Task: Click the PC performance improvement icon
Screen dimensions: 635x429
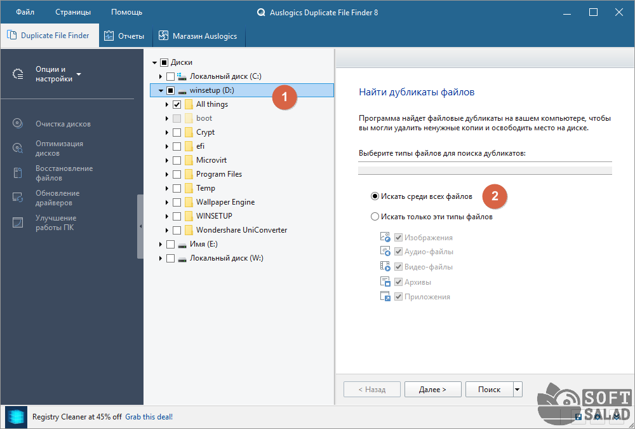Action: pyautogui.click(x=18, y=222)
